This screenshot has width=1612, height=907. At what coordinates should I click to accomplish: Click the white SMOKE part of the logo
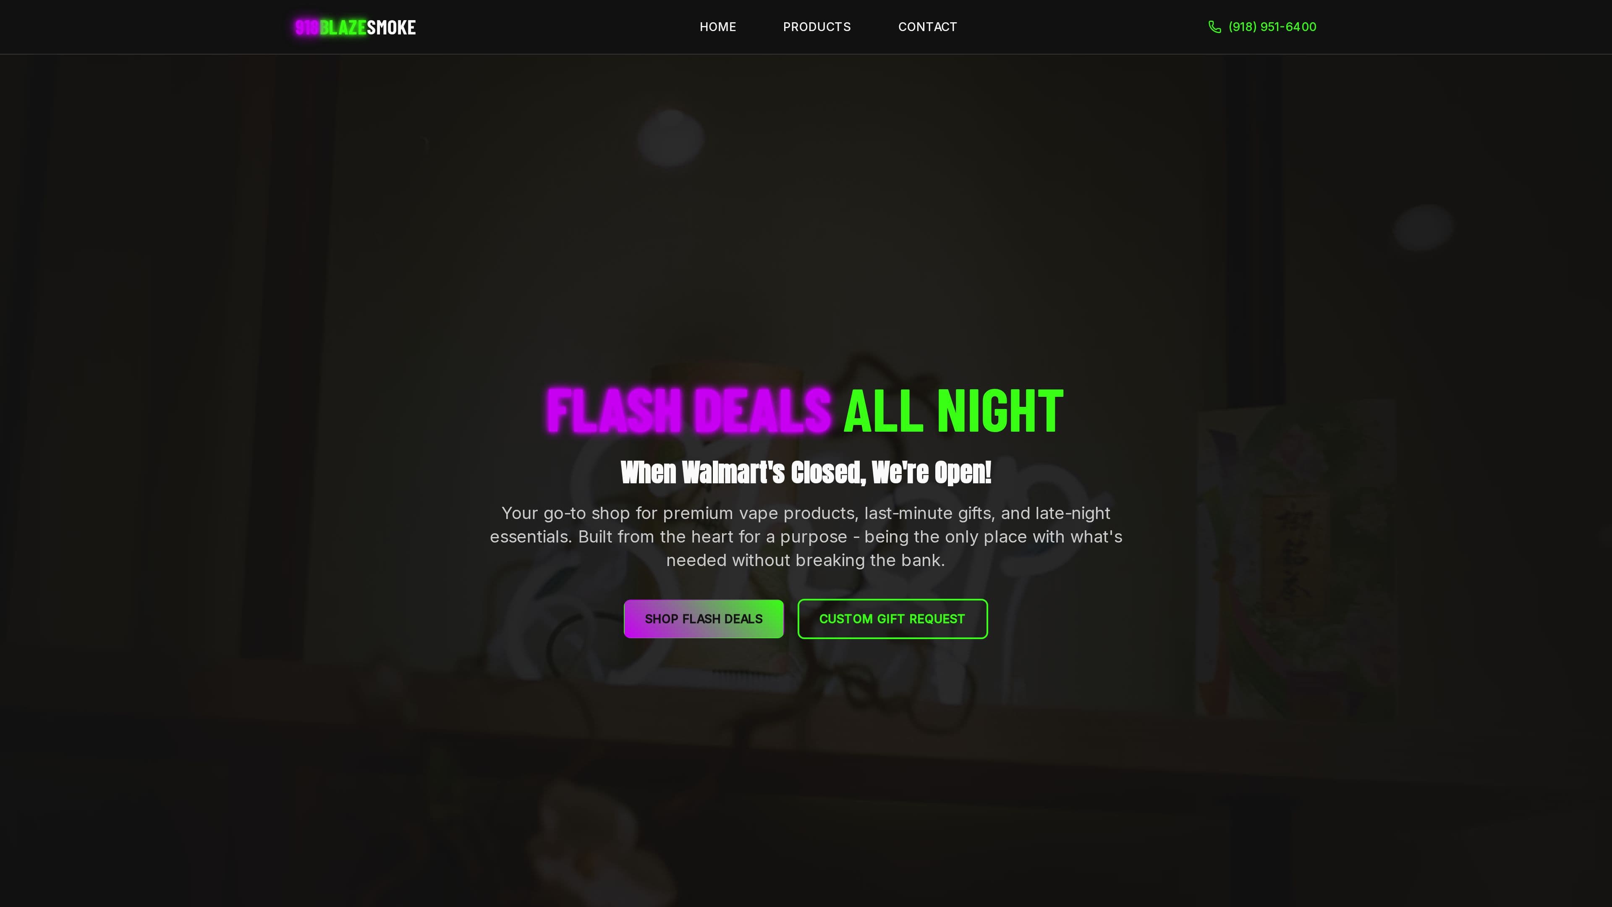391,28
